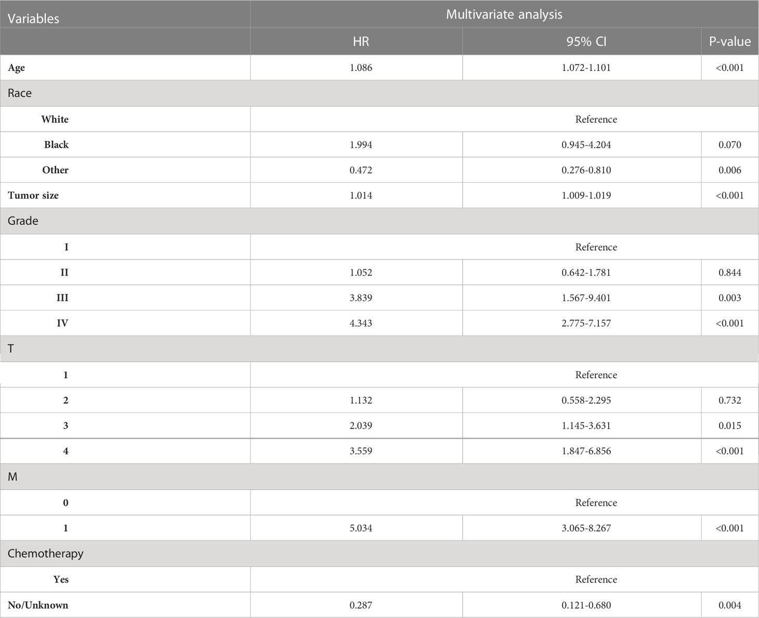Click CI value 1.567-9.401

(586, 298)
